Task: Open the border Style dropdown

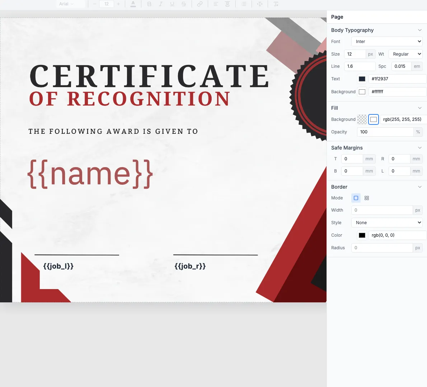Action: click(387, 222)
